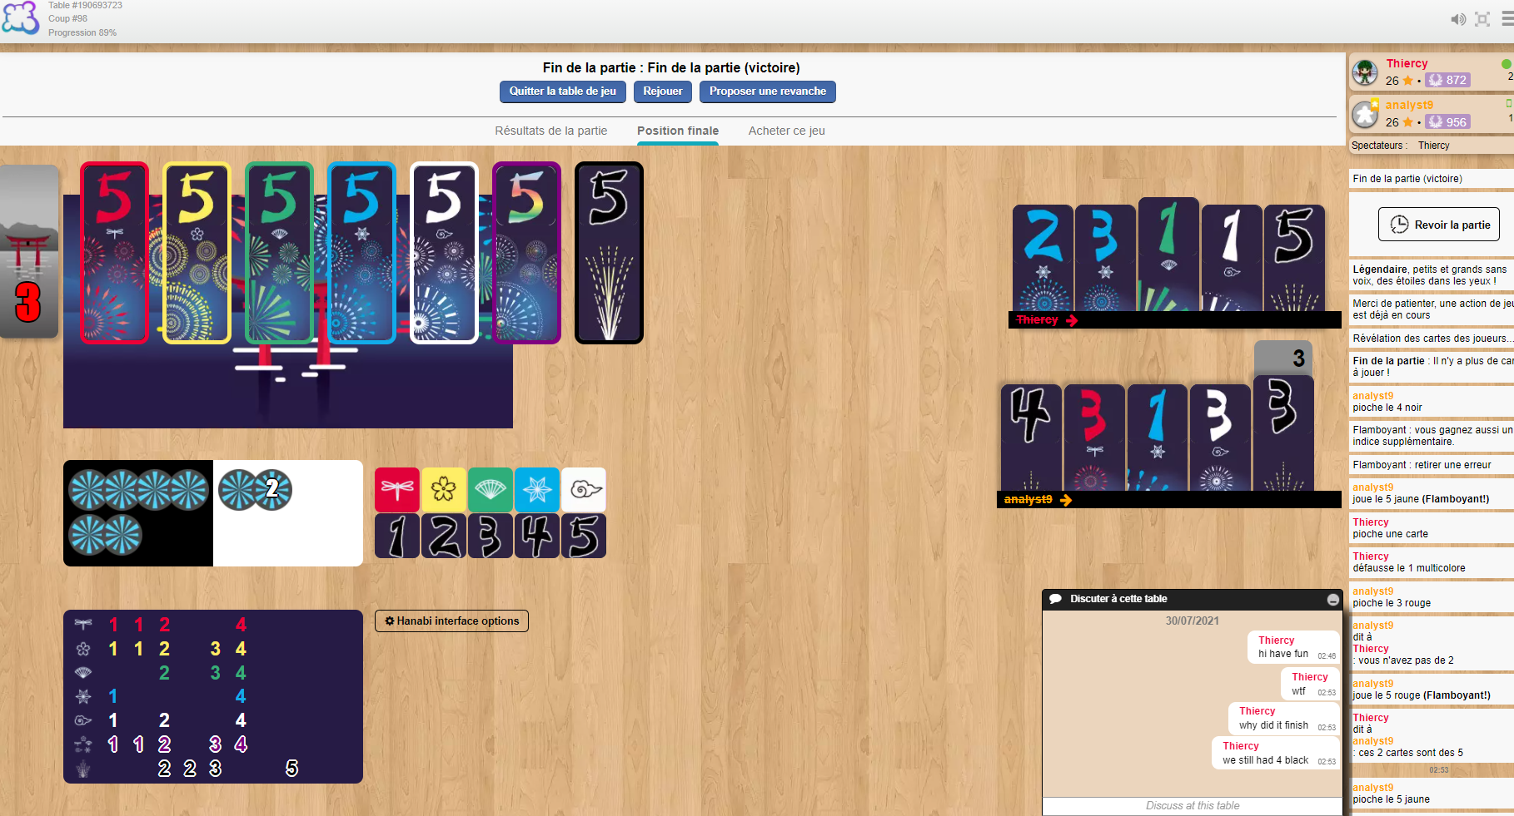Select the blue star color hint icon
This screenshot has height=816, width=1514.
(x=537, y=489)
